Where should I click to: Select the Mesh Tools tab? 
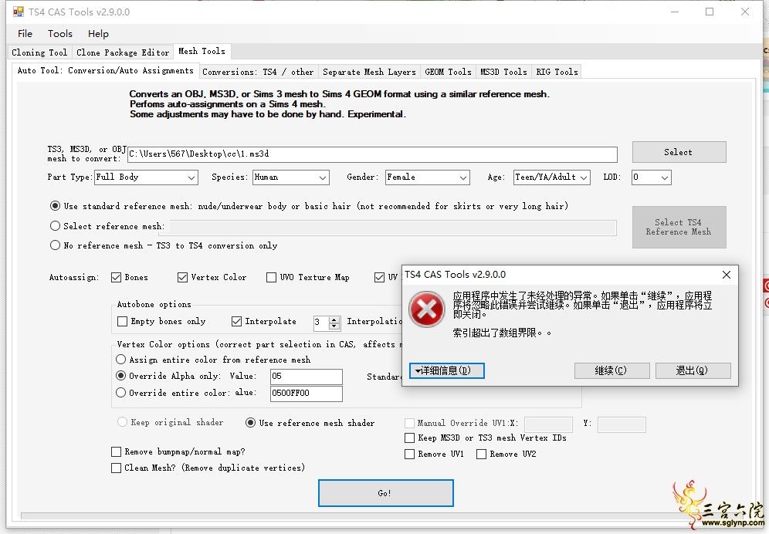[202, 51]
